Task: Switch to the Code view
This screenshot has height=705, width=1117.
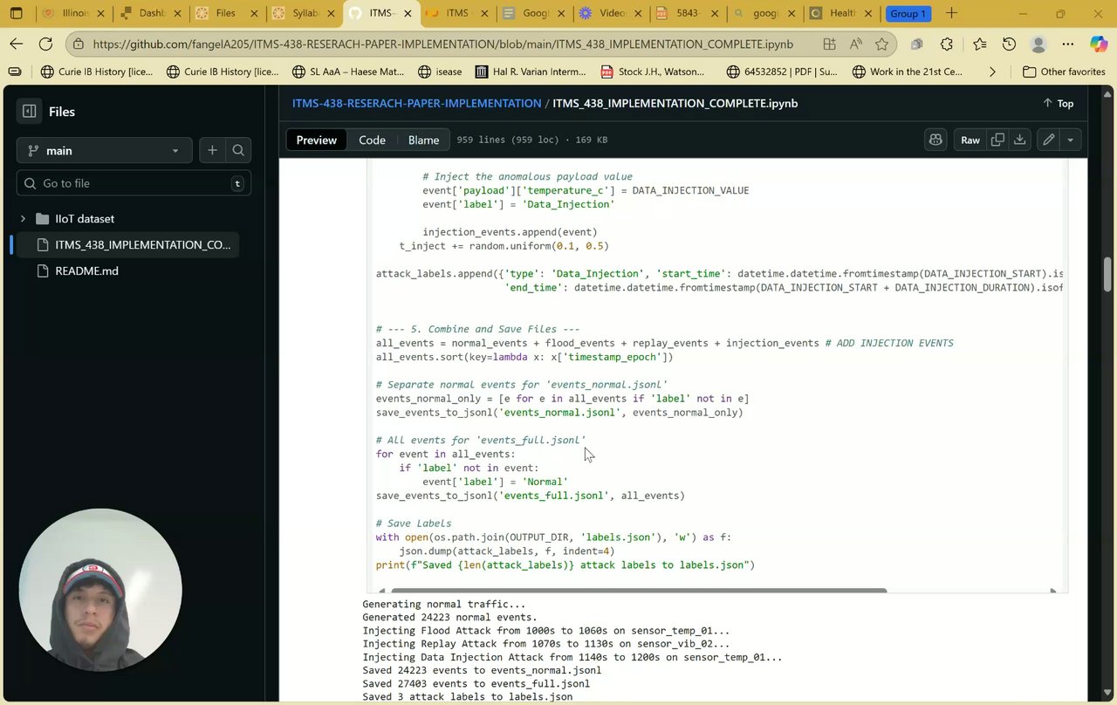Action: (372, 140)
